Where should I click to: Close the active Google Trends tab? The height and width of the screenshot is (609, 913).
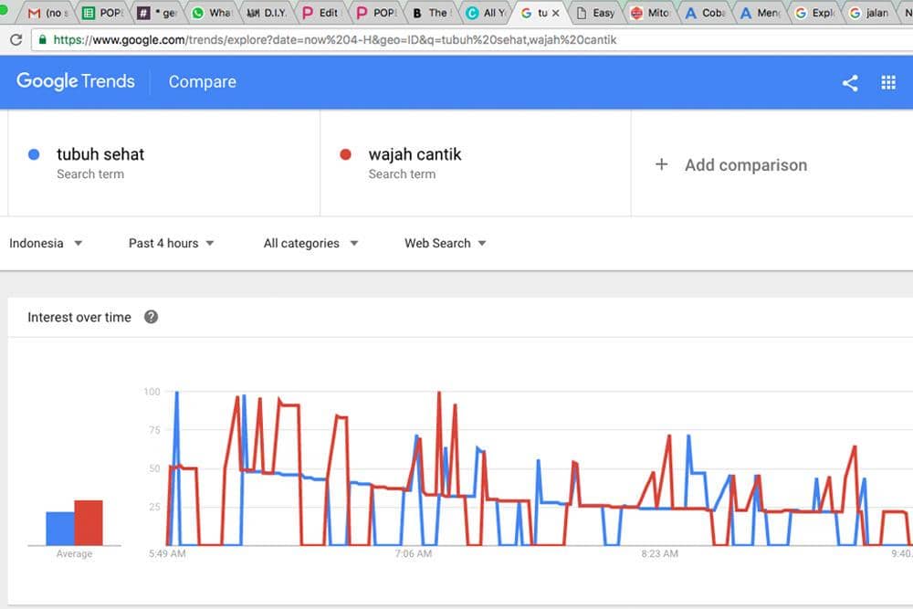click(556, 14)
